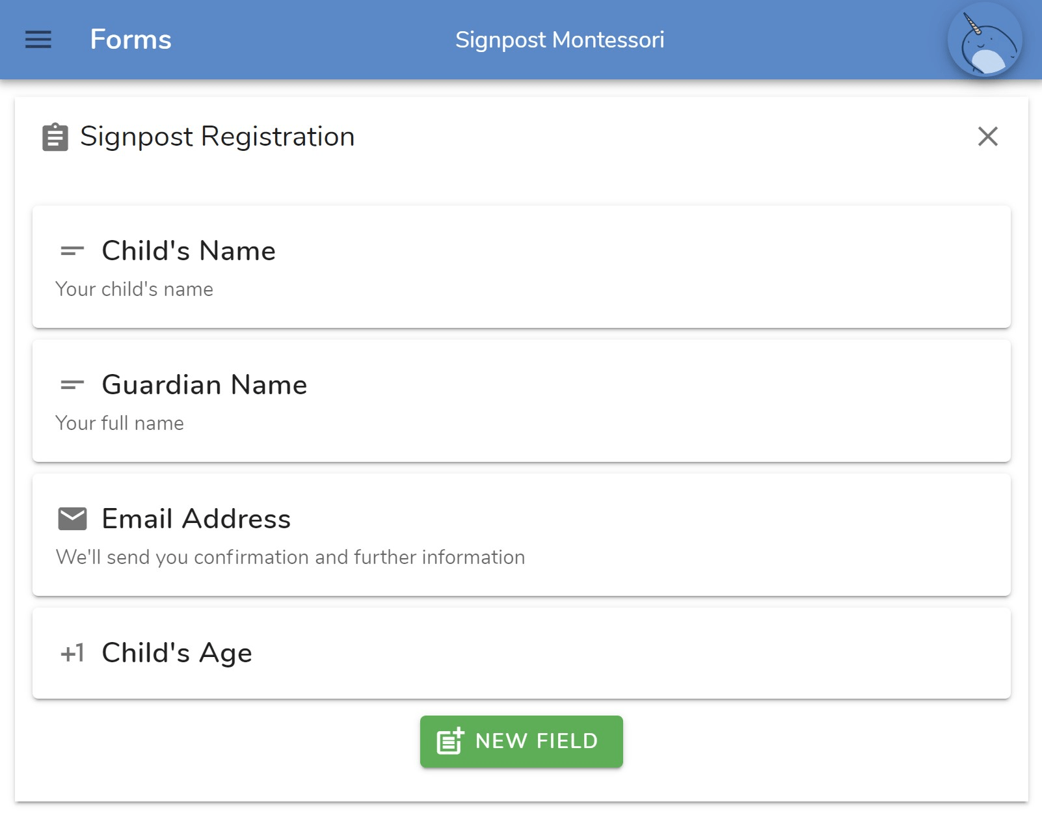Click the envelope icon for Email Address
The image size is (1042, 832).
[72, 519]
